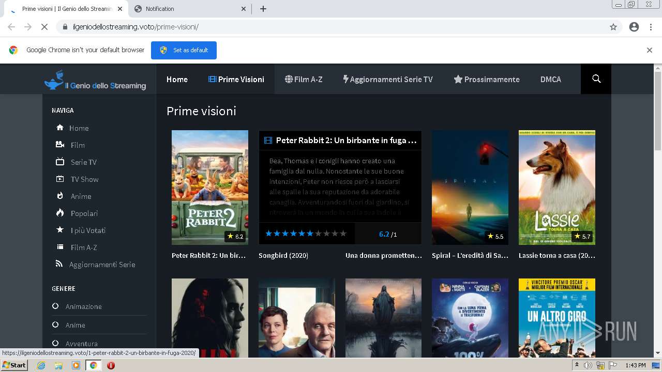This screenshot has width=662, height=372.
Task: Open File Explorer from taskbar
Action: point(58,365)
